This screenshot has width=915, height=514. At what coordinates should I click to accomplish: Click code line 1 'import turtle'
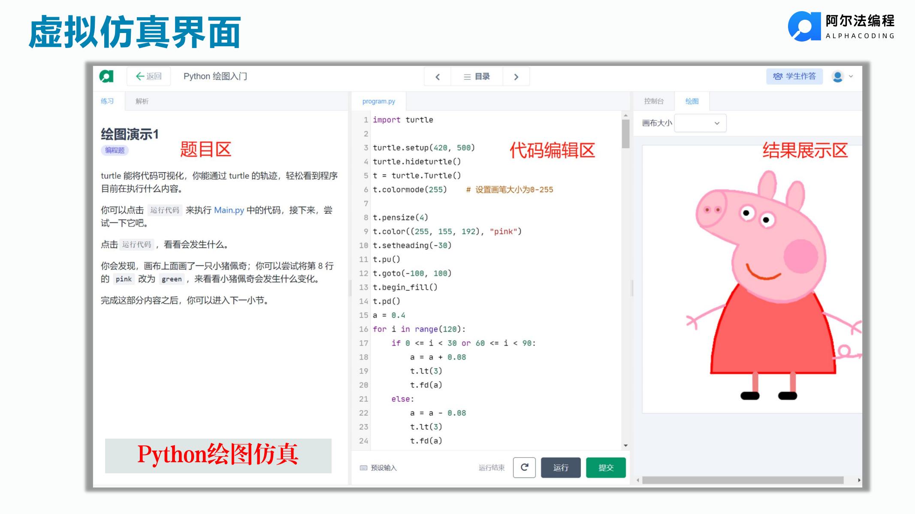403,120
